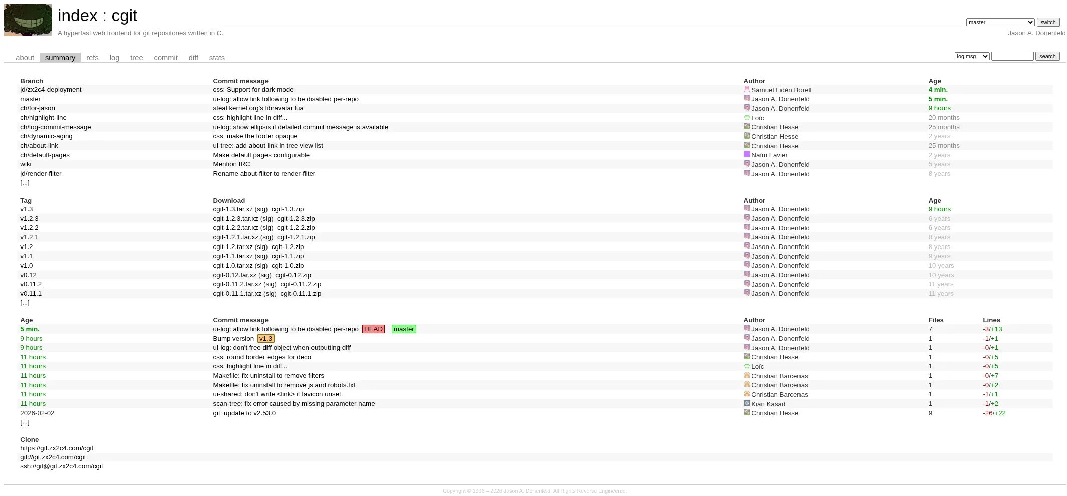
Task: Click the green master ref badge
Action: (x=404, y=329)
